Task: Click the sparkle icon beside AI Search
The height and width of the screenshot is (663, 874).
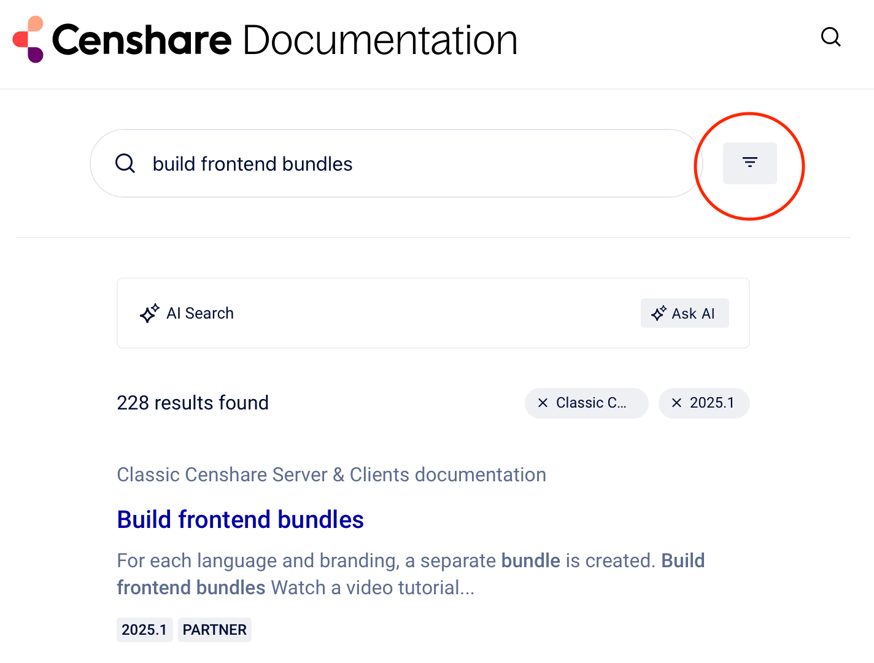Action: point(149,314)
